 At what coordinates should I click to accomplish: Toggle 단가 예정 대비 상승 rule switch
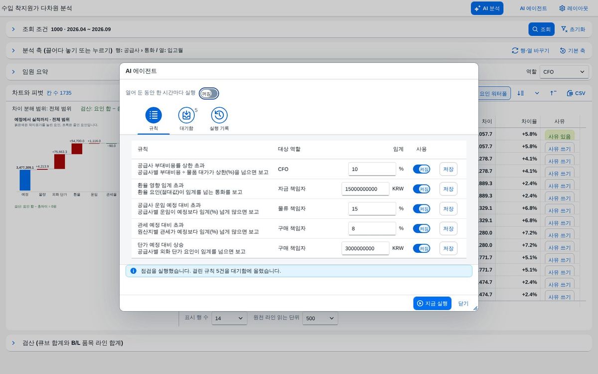point(422,248)
